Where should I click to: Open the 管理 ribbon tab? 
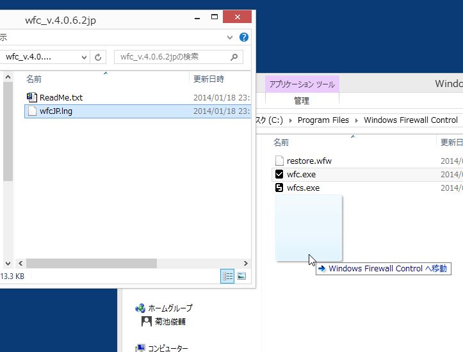coord(302,100)
